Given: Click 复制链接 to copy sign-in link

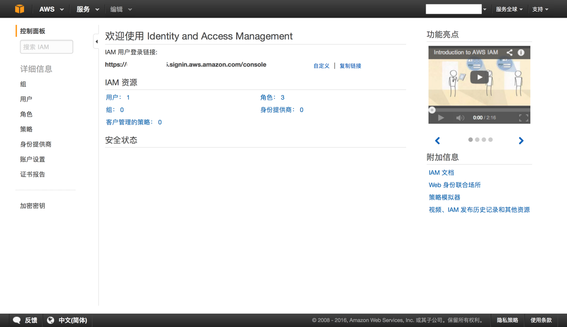Looking at the screenshot, I should (x=350, y=66).
